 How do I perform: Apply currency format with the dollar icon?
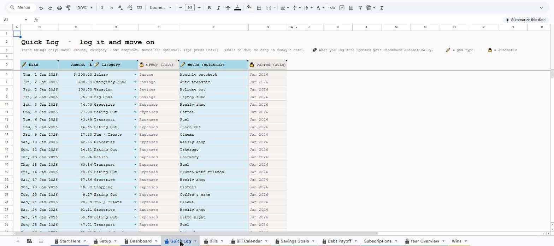pyautogui.click(x=102, y=8)
